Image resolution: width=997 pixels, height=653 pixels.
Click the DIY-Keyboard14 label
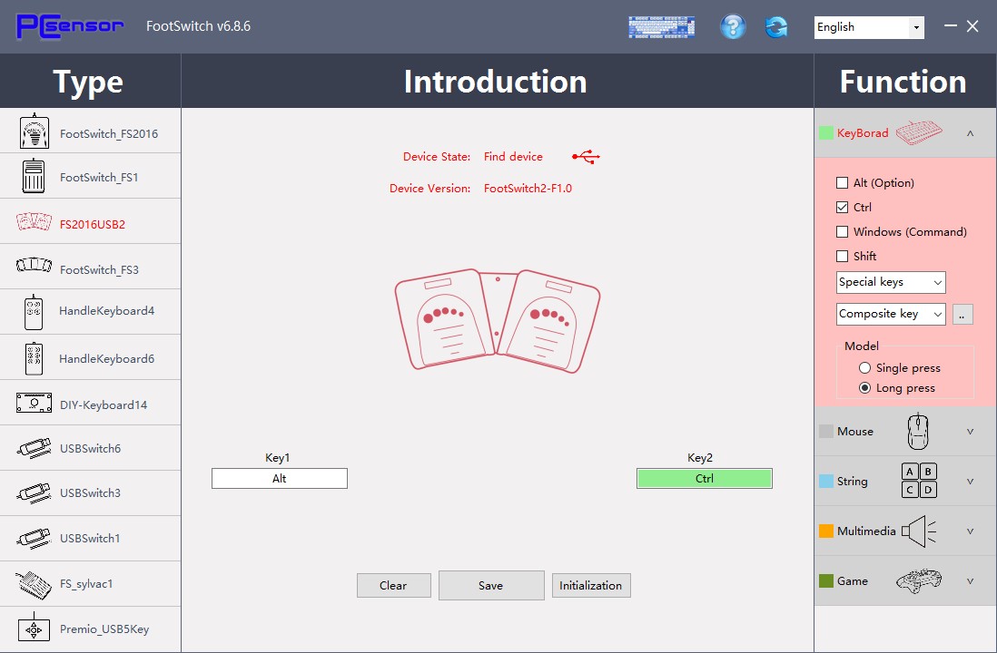104,405
